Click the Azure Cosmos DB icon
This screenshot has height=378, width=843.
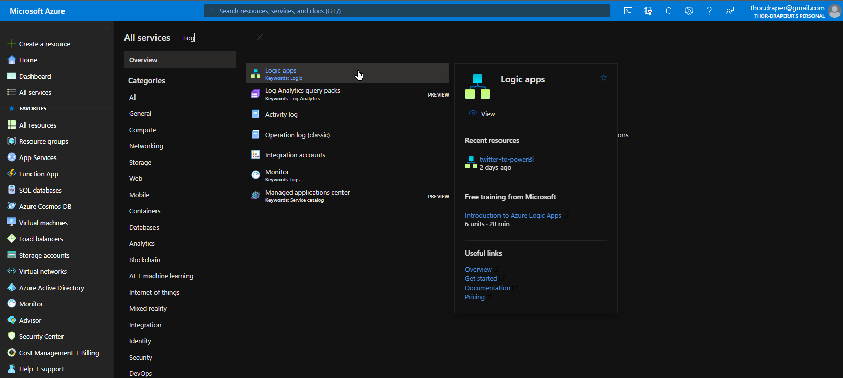point(12,206)
